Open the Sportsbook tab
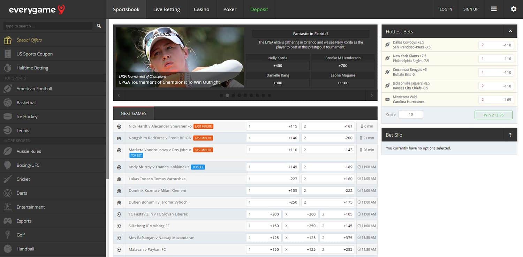523x257 pixels. tap(126, 9)
